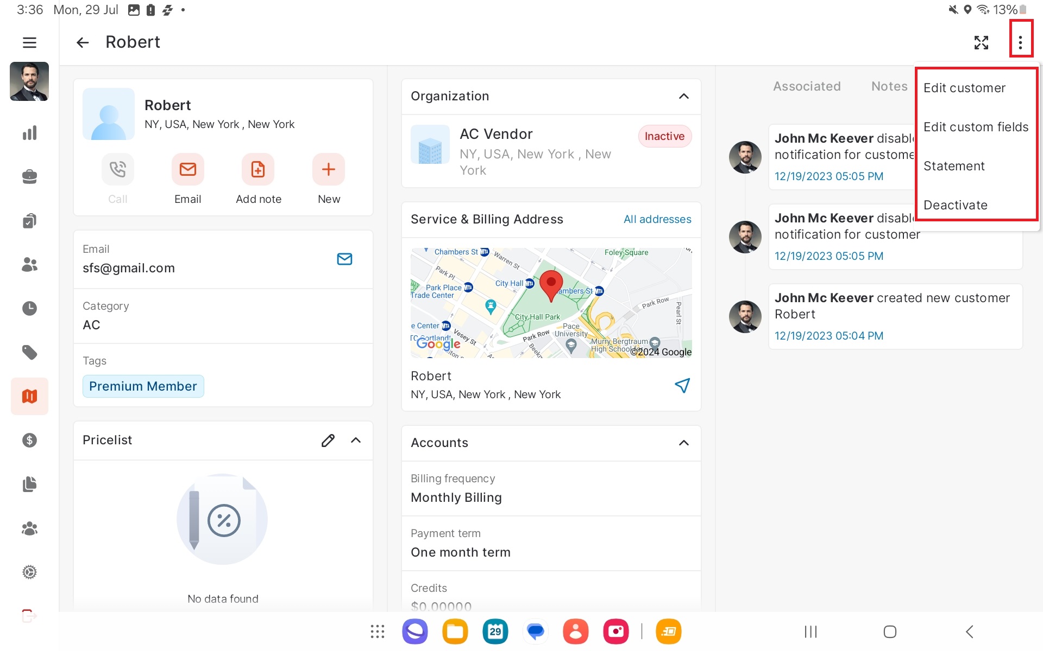Tap the navigate arrow beside Robert's address
Screen dimensions: 1043x651
point(682,385)
